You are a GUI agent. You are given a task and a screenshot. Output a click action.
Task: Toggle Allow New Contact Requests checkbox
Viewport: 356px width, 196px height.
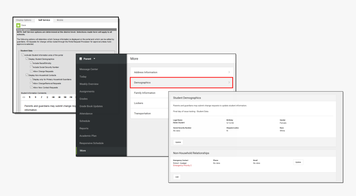31,87
